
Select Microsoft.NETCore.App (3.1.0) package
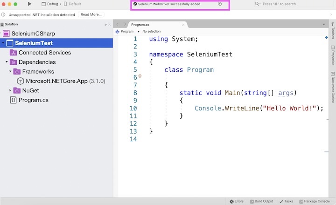(65, 81)
